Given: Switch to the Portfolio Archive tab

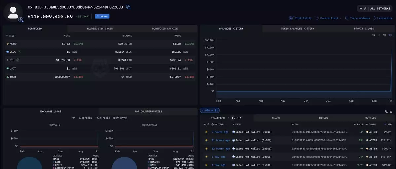Looking at the screenshot, I should pyautogui.click(x=165, y=28).
